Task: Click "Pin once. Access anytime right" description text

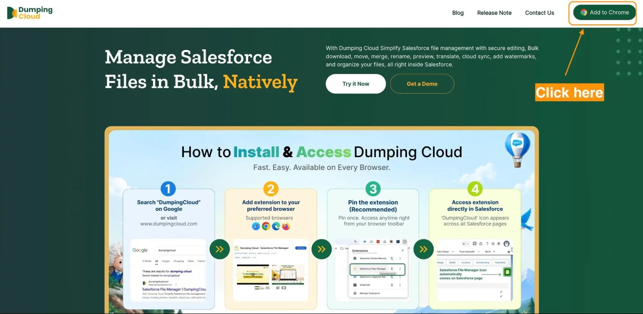Action: (x=374, y=221)
